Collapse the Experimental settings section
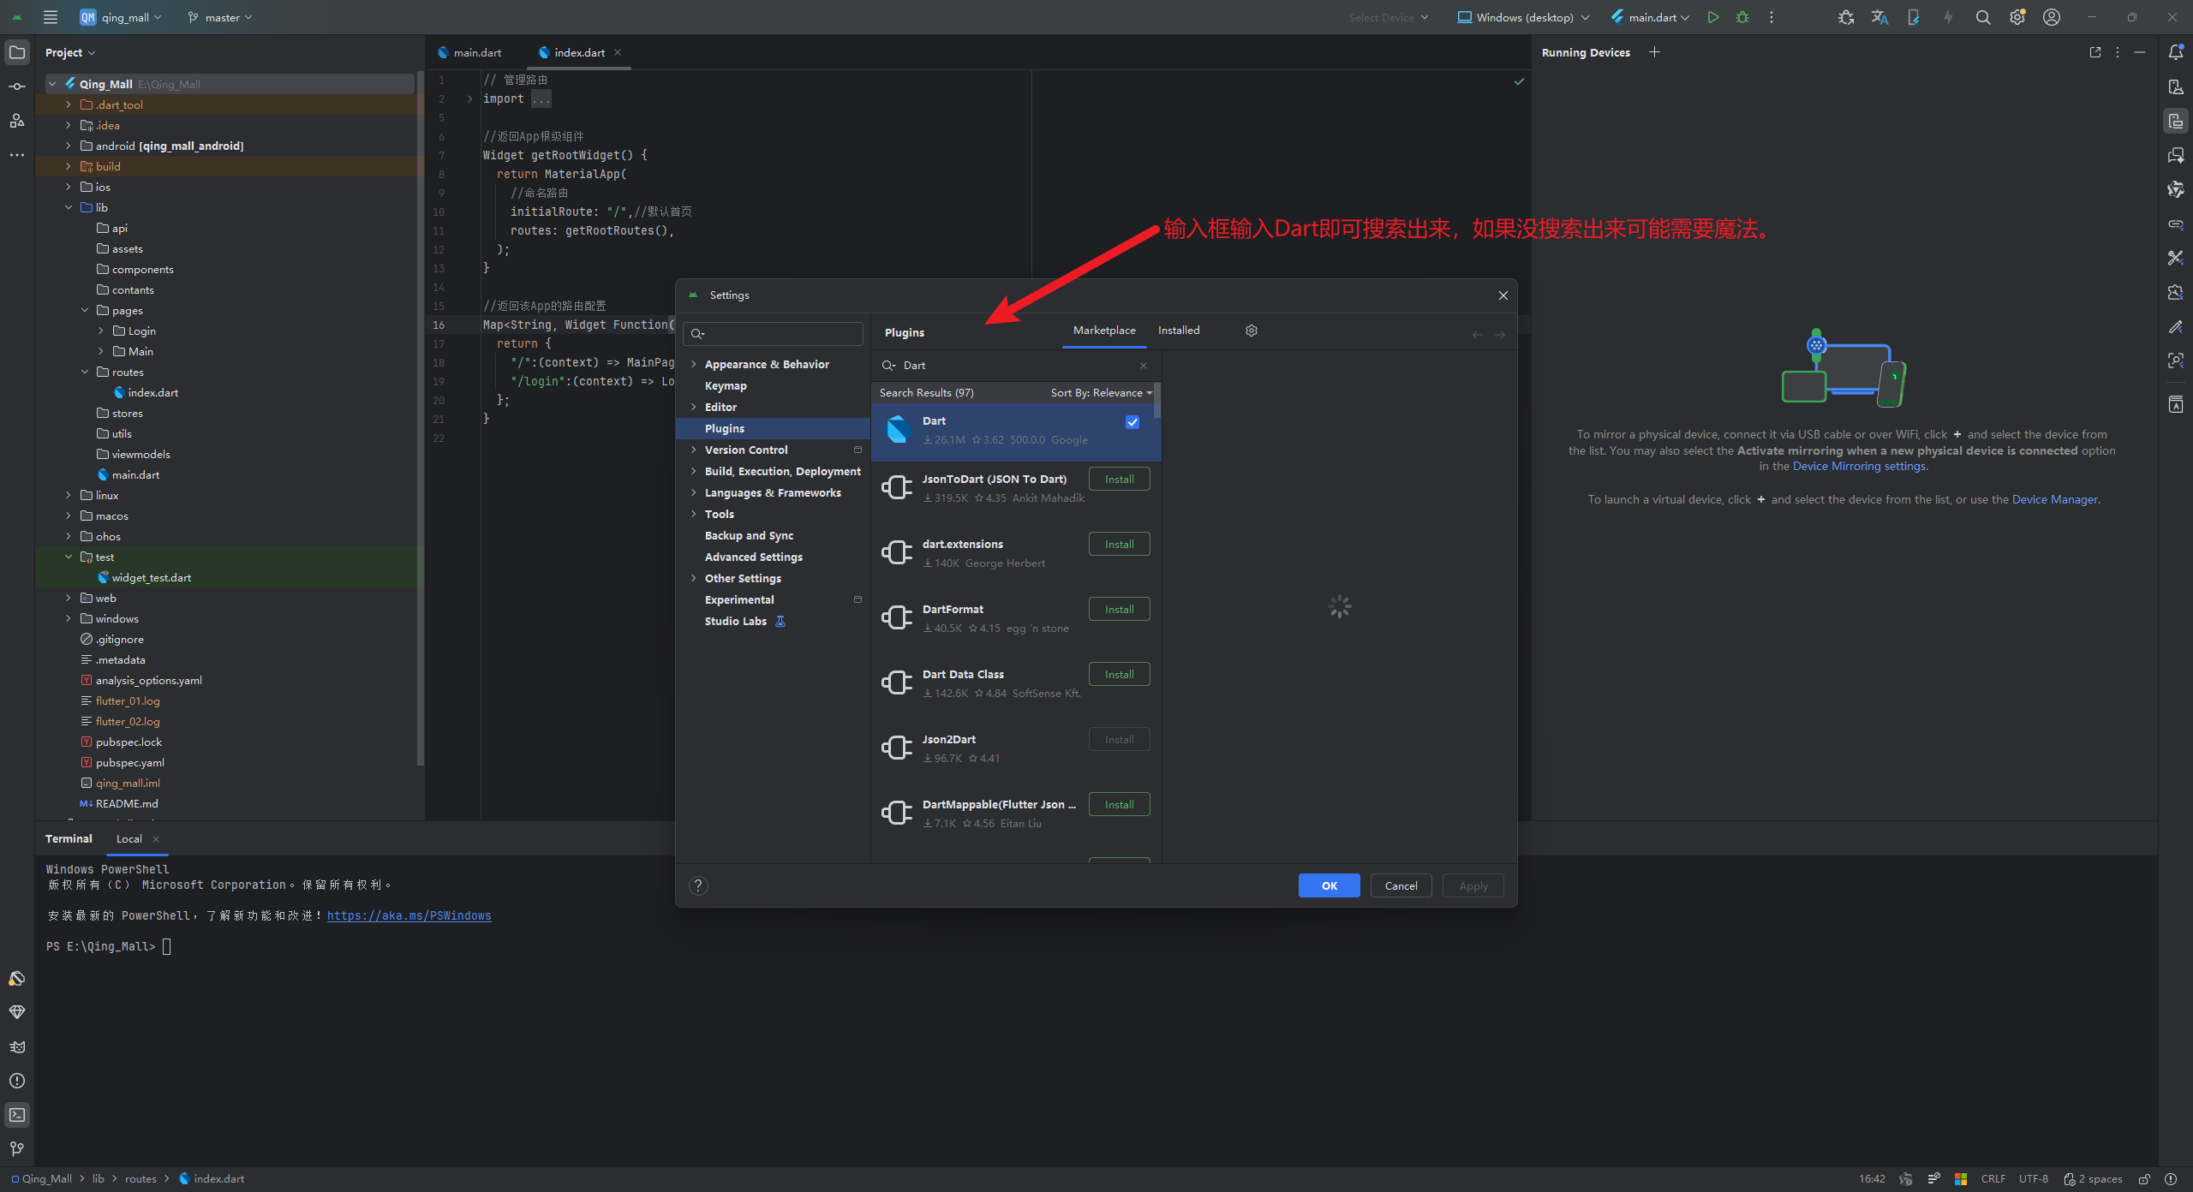 point(858,599)
